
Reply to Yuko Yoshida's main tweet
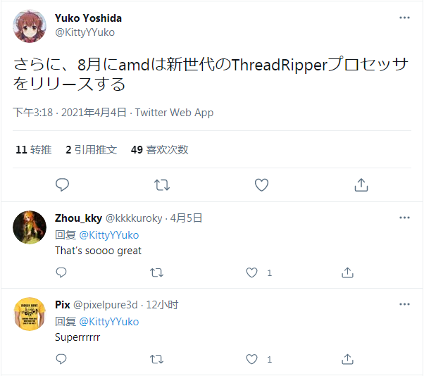[x=62, y=185]
